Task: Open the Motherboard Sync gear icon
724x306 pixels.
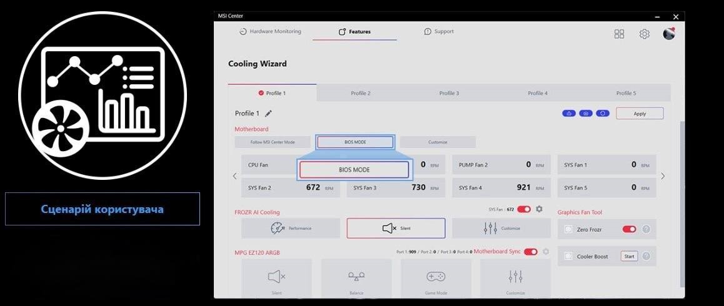Action: [x=546, y=252]
